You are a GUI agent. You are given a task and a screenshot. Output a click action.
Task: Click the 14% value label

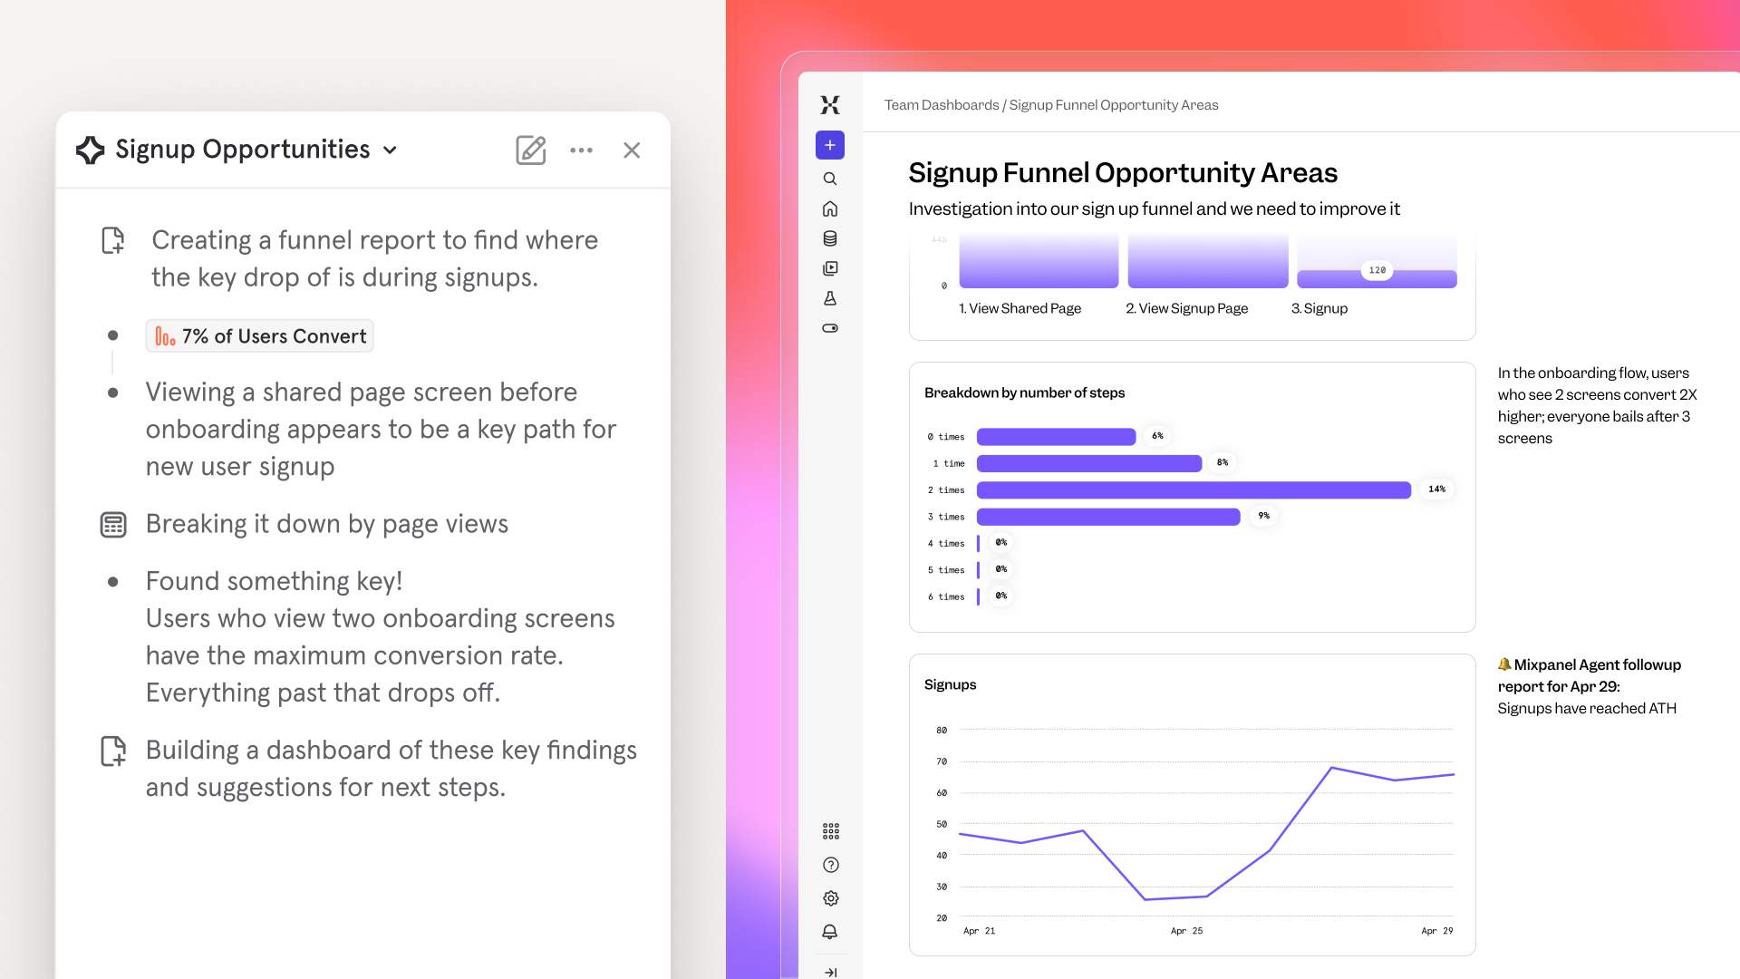1437,489
